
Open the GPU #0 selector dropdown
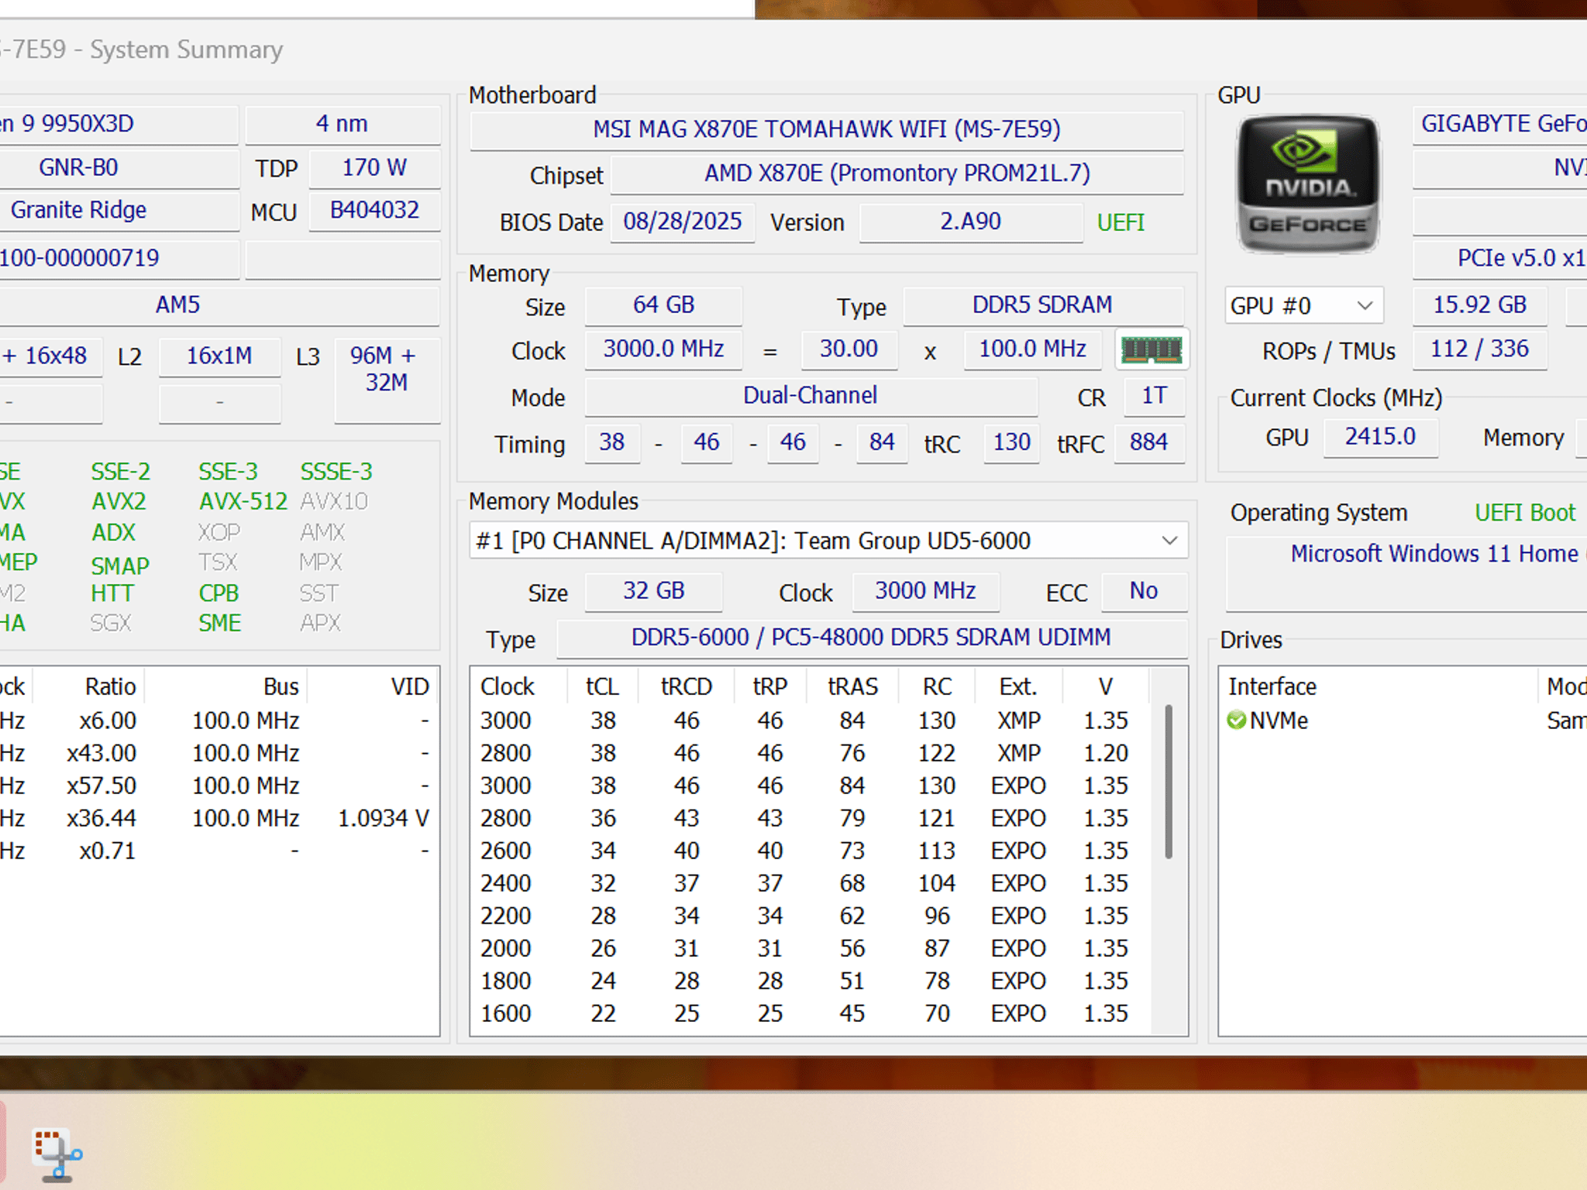(x=1303, y=306)
